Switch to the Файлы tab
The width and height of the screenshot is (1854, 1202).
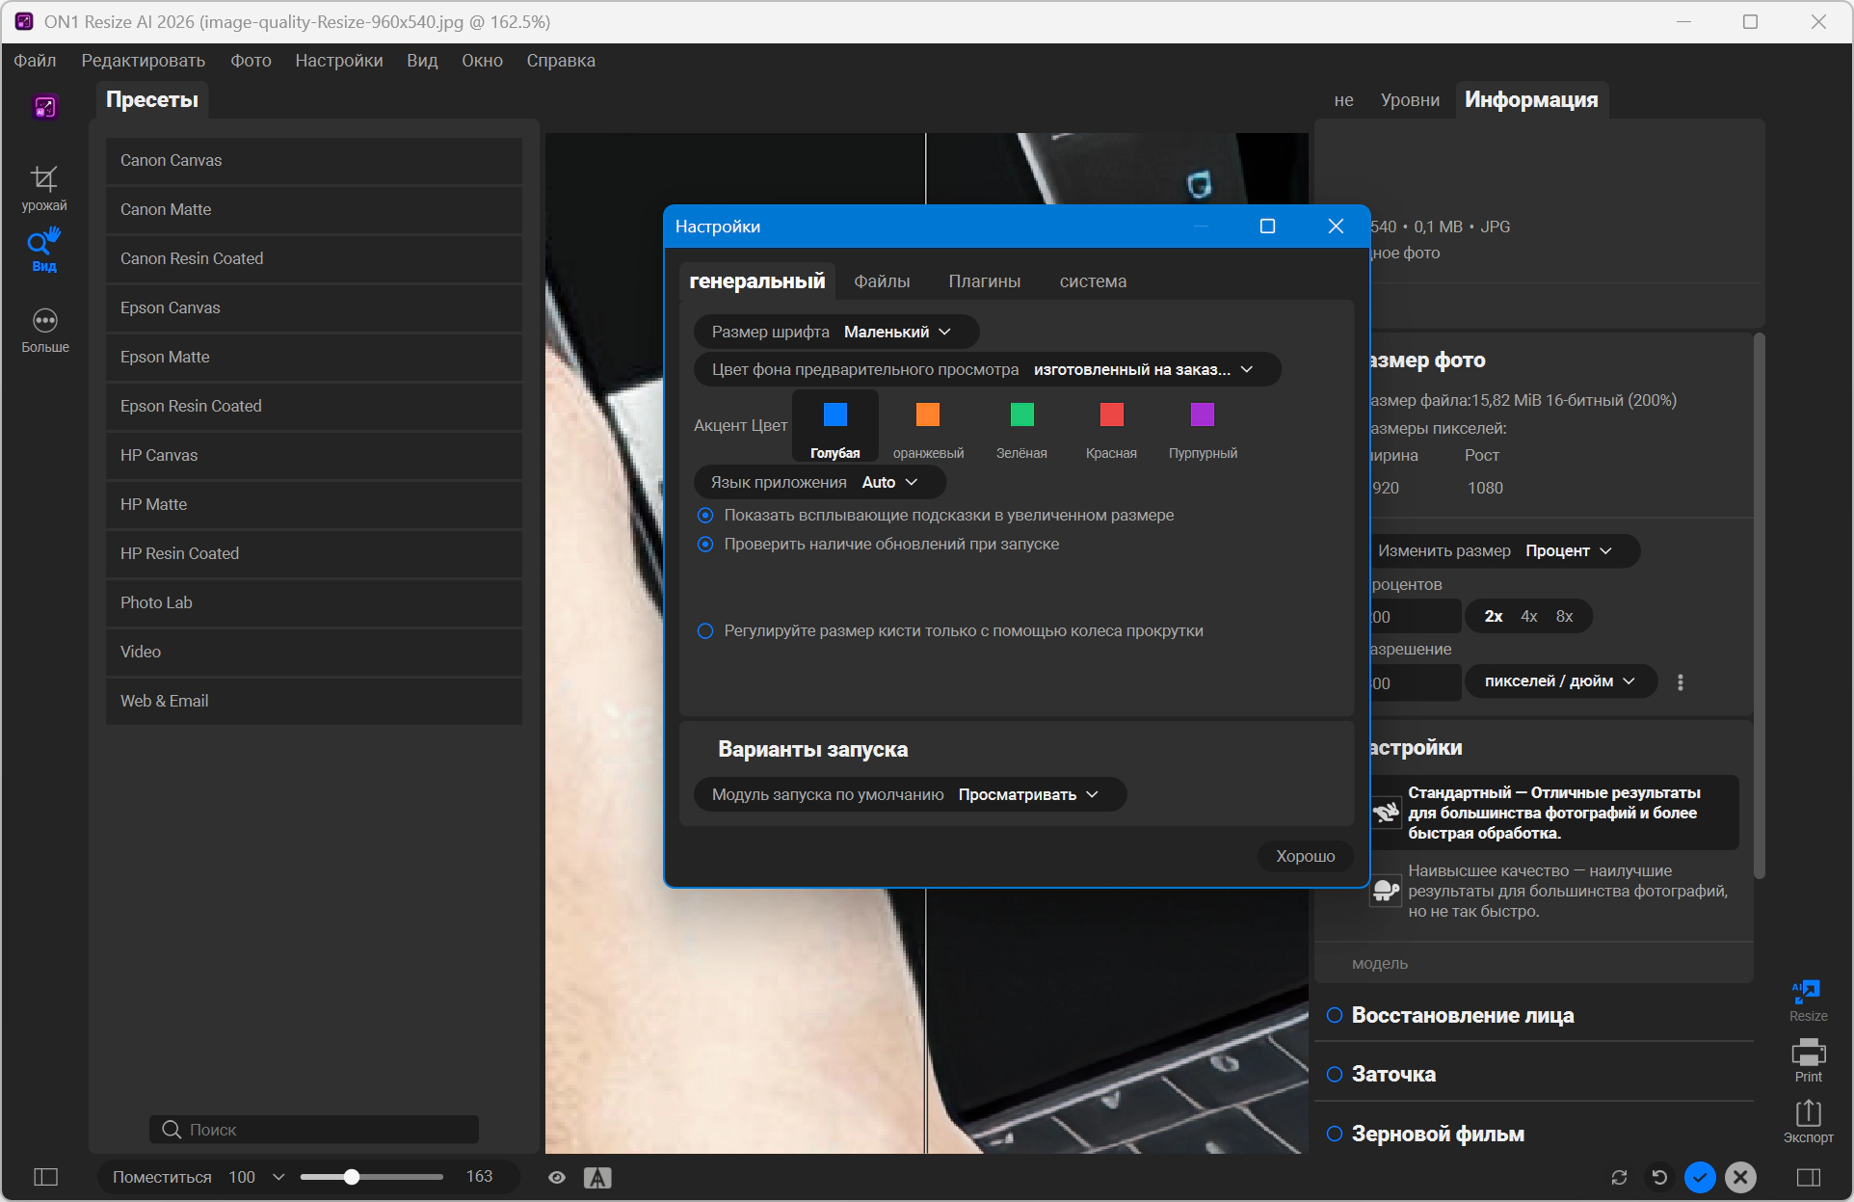882,281
